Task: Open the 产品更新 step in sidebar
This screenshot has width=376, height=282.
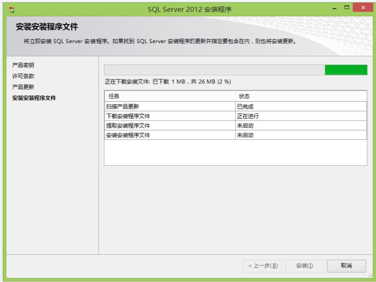Action: [x=23, y=87]
